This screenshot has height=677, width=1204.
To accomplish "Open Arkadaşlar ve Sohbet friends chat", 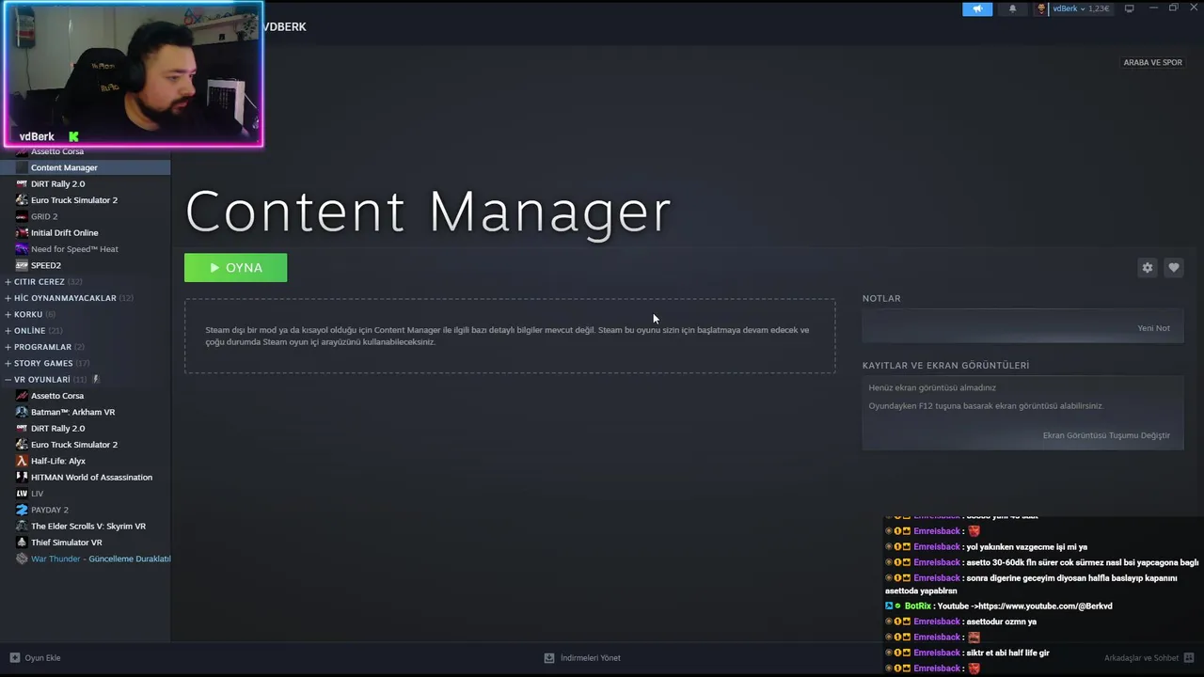I will [x=1149, y=658].
